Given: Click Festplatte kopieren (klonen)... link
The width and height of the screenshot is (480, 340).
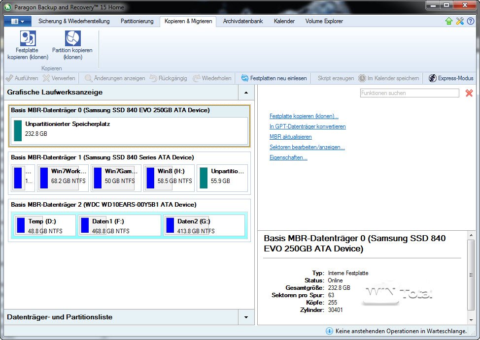Looking at the screenshot, I should coord(304,116).
